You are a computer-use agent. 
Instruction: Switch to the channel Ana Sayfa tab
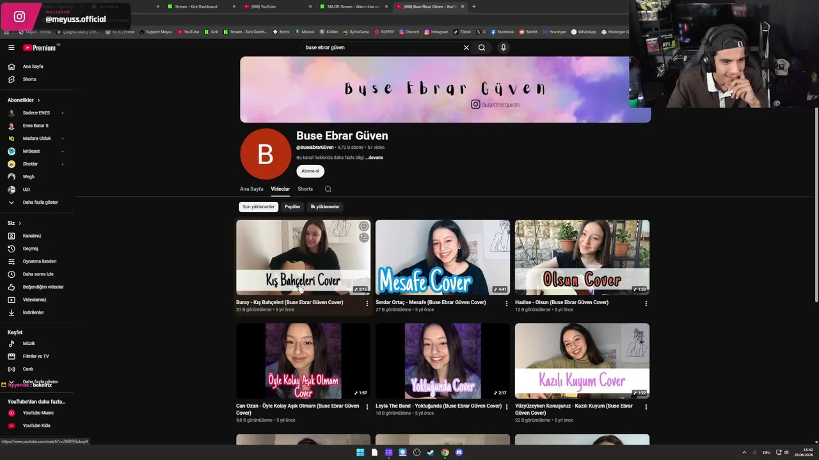[251, 189]
